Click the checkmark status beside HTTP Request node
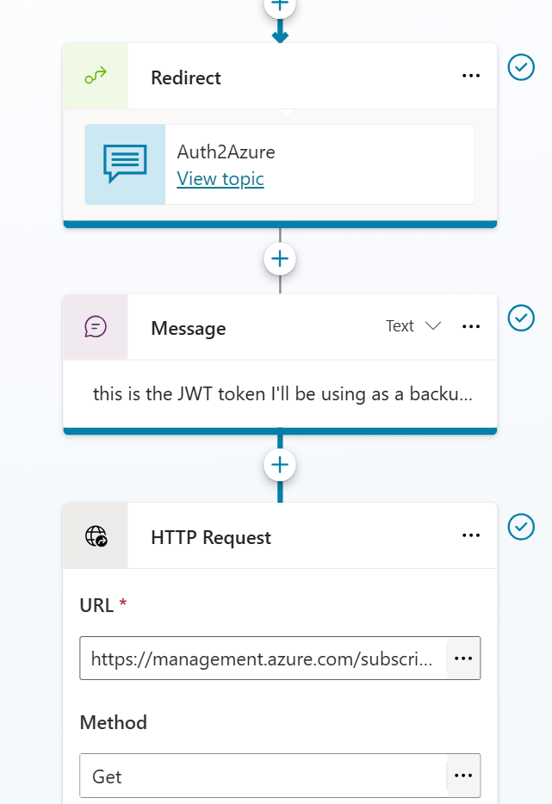The height and width of the screenshot is (804, 552). click(x=521, y=526)
